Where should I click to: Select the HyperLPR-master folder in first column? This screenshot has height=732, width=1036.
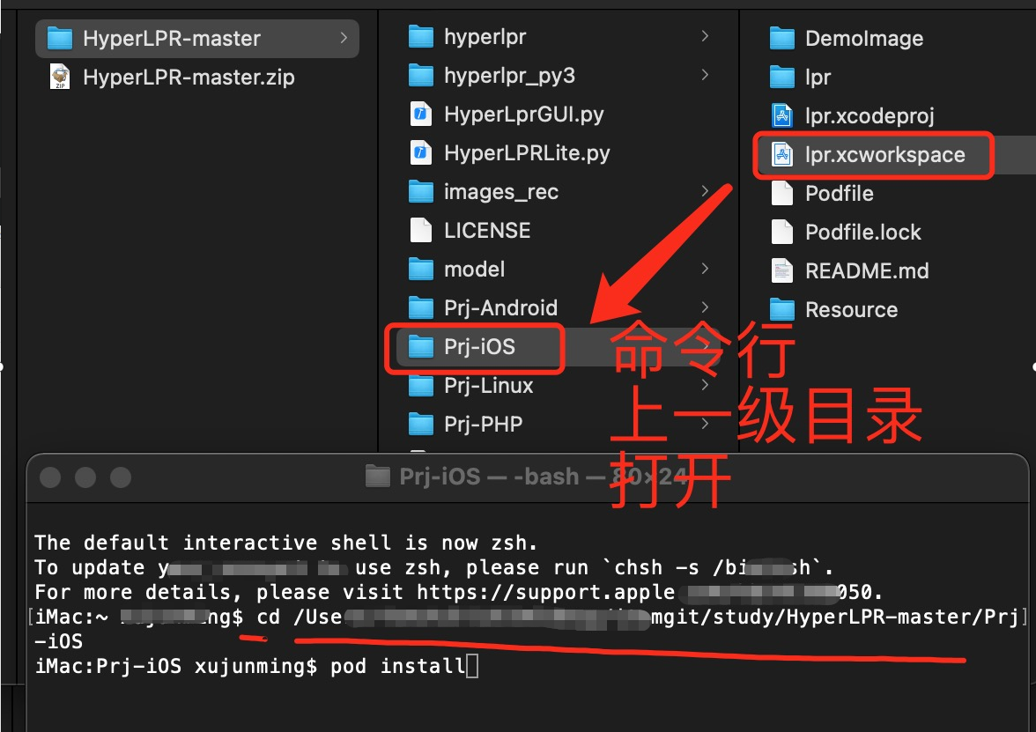coord(172,38)
